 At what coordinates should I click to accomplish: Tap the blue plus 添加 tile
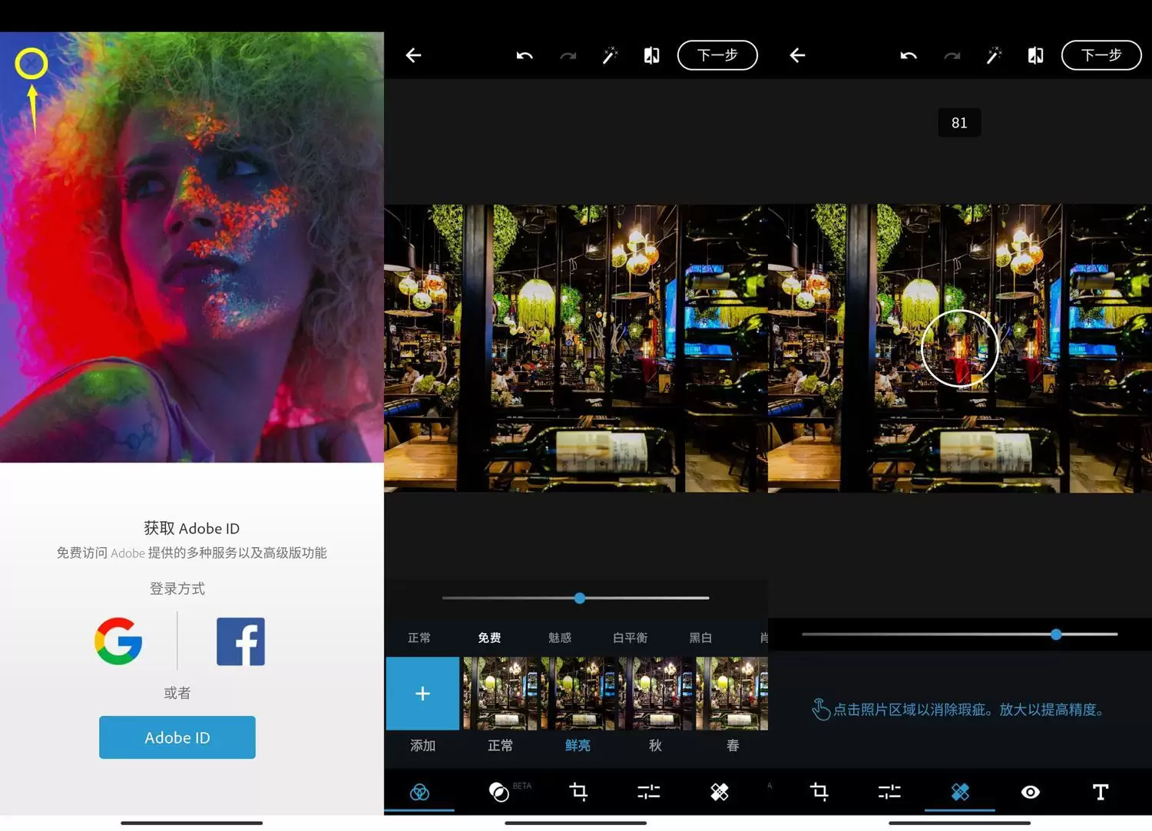[x=422, y=694]
